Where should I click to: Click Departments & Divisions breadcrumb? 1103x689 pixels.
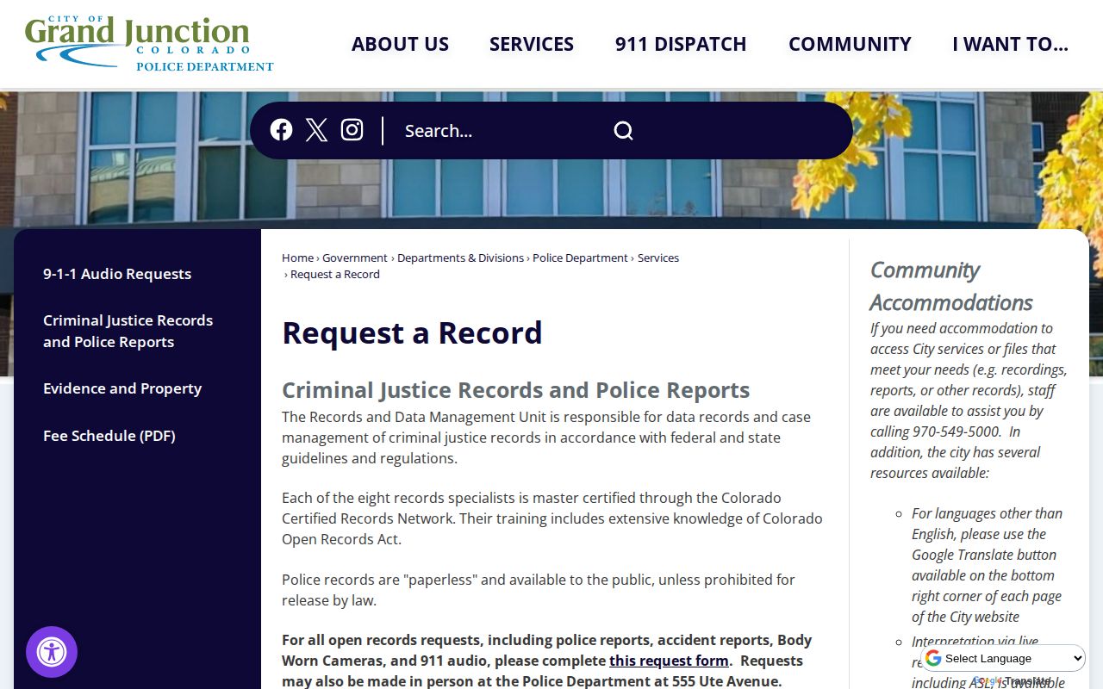460,258
